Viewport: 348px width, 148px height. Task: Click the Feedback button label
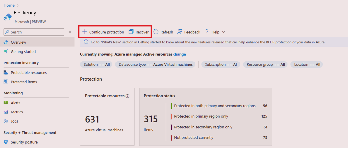[x=192, y=32]
